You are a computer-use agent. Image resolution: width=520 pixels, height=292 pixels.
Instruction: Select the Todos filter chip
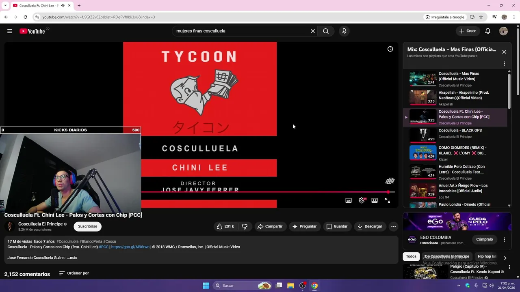click(x=411, y=256)
